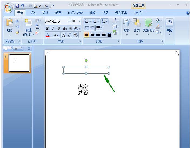Apply bullet list formatting
191x148 pixels.
(x=86, y=21)
